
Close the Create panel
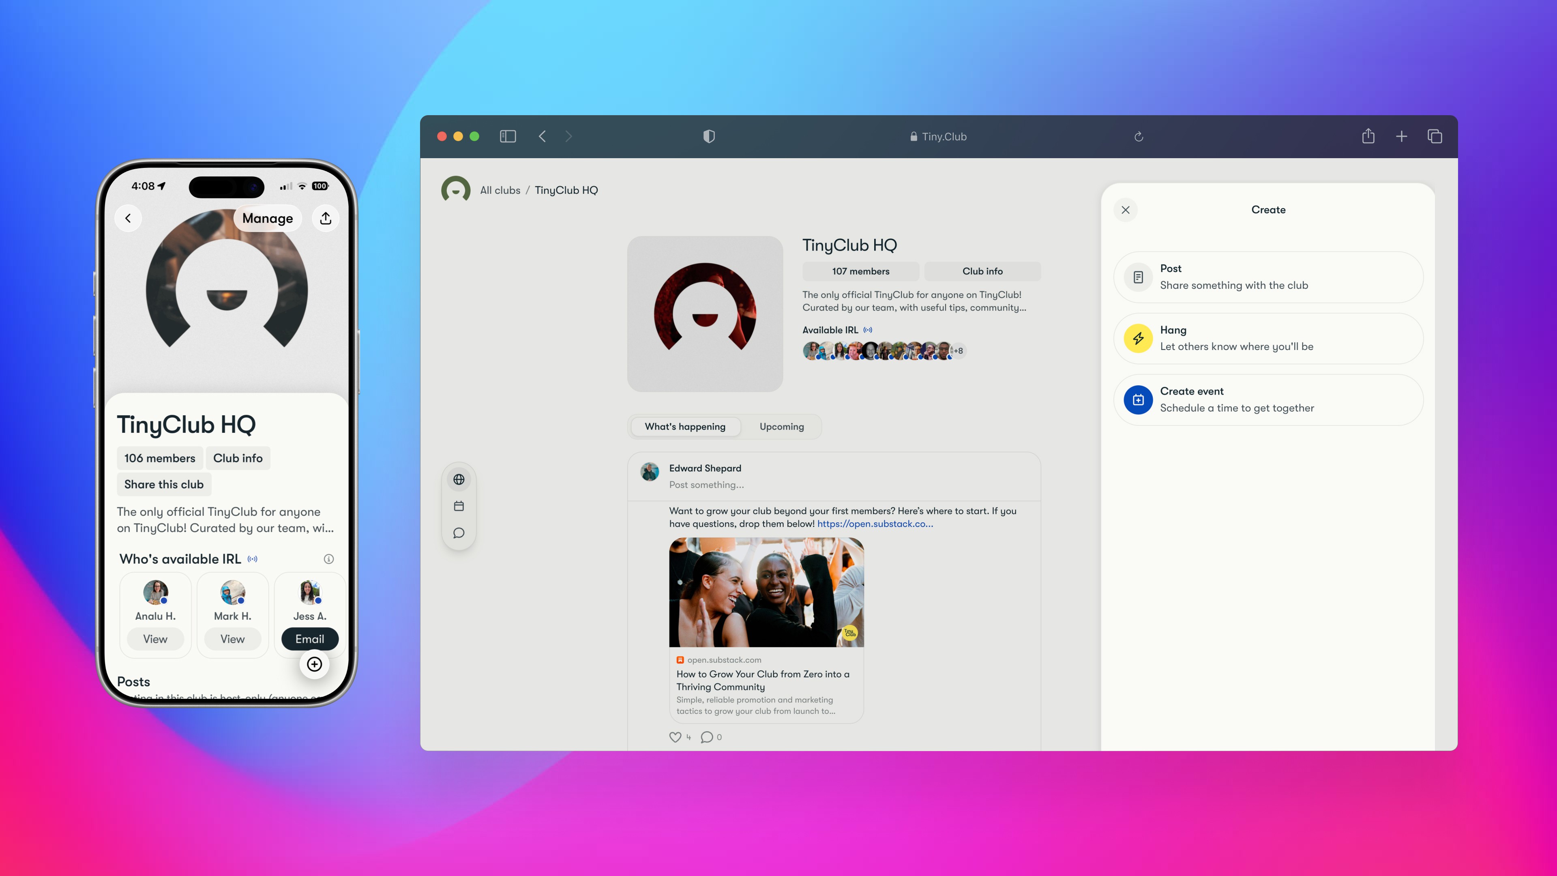(1126, 210)
